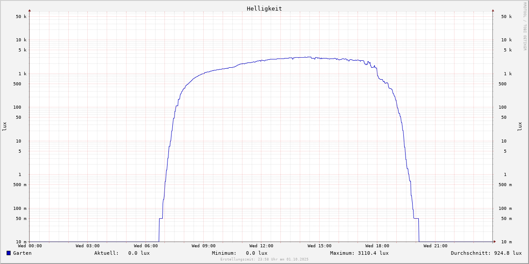Click the Minimum 0.0 lux readout

pyautogui.click(x=239, y=253)
